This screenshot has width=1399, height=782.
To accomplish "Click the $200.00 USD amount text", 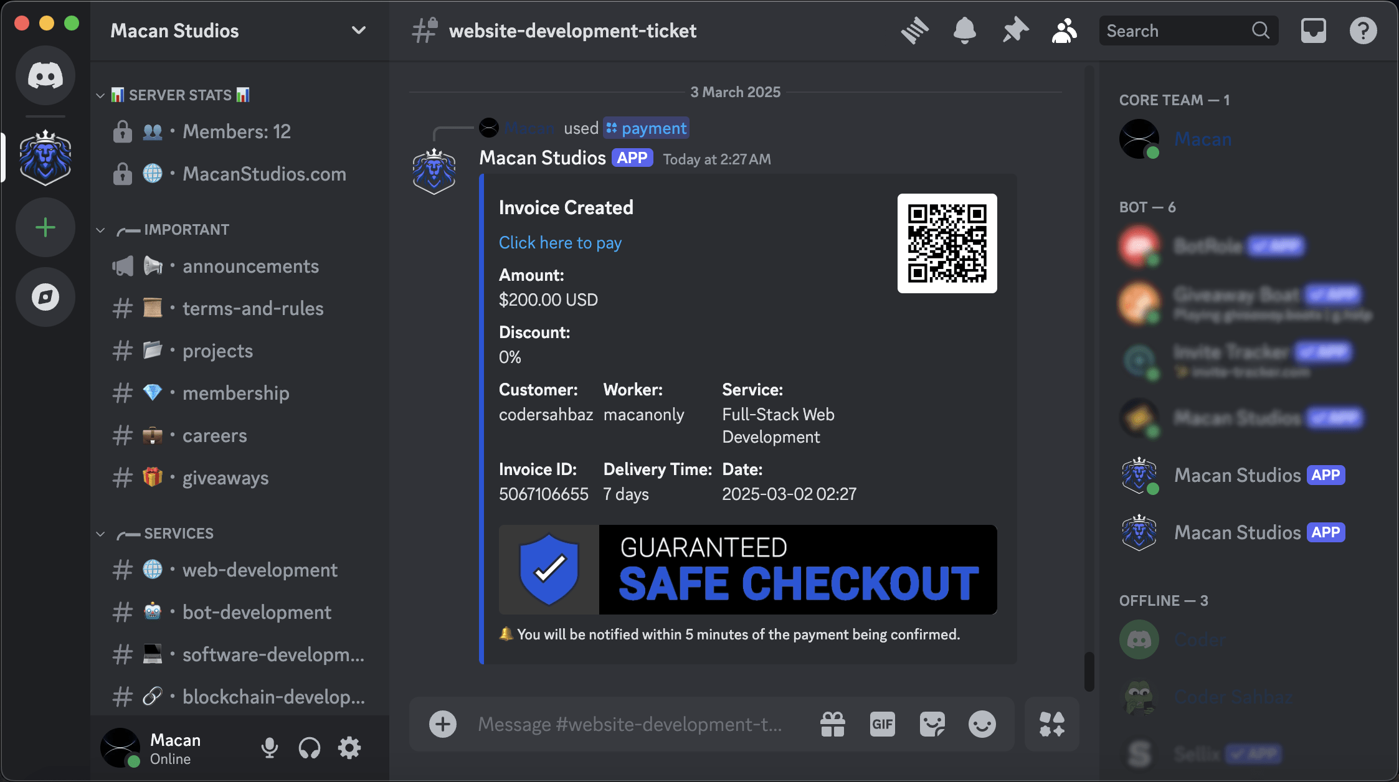I will pyautogui.click(x=548, y=300).
